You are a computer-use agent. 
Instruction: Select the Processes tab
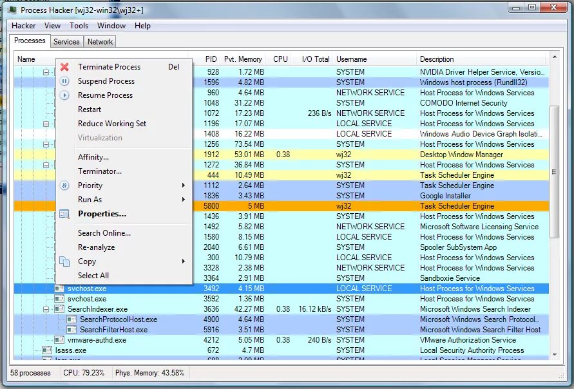click(30, 41)
